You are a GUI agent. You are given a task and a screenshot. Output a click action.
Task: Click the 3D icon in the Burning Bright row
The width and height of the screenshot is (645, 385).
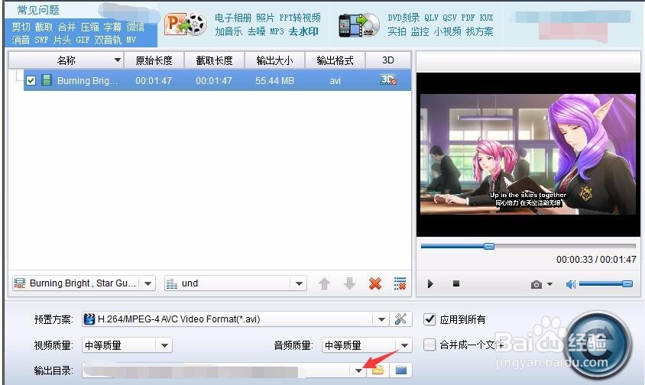point(388,79)
